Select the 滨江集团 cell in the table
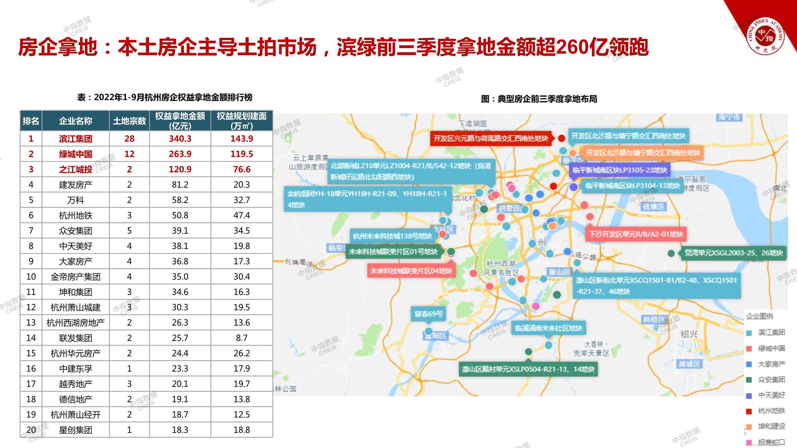 75,139
